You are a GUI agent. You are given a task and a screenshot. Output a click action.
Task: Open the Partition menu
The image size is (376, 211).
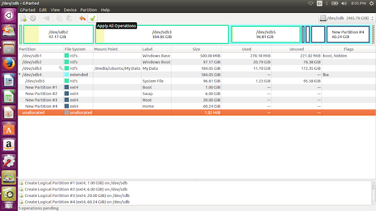(89, 10)
